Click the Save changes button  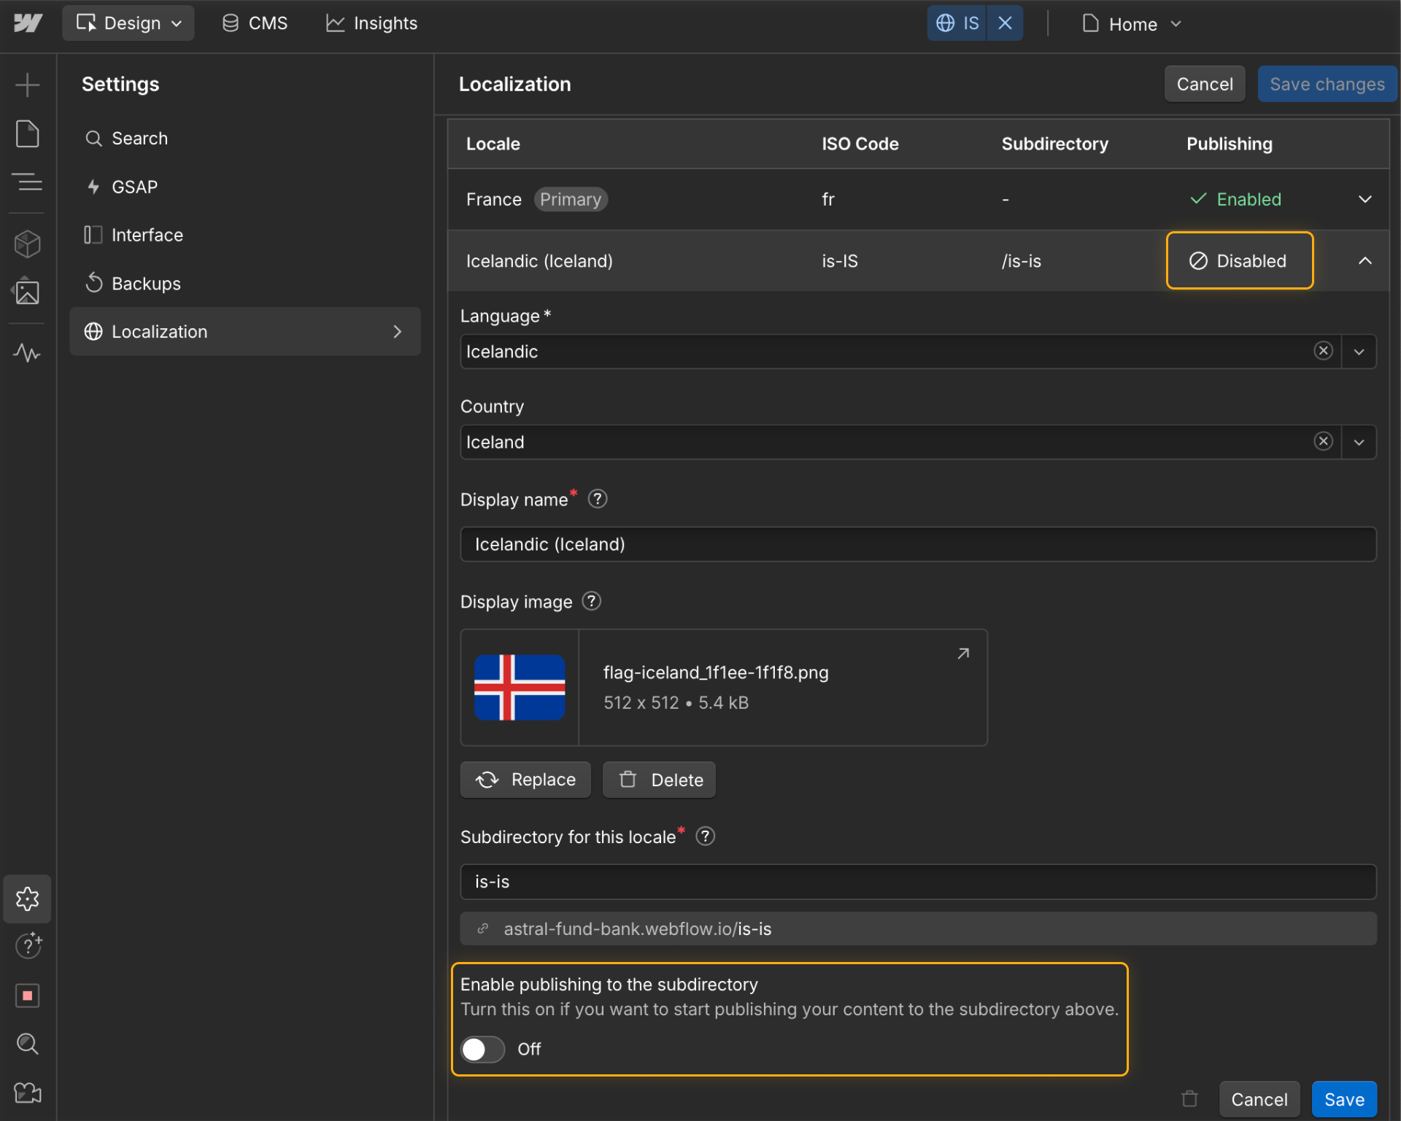point(1327,83)
